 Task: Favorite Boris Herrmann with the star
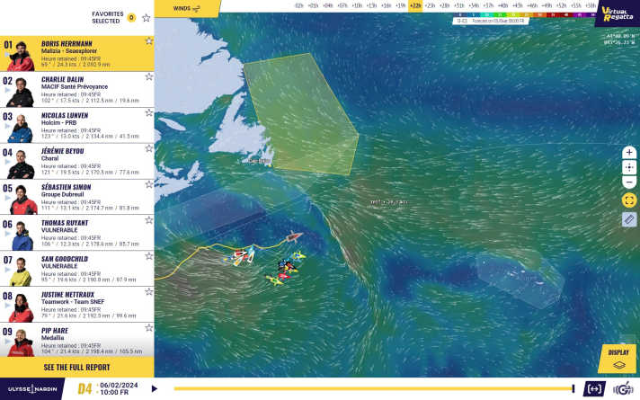pos(148,41)
